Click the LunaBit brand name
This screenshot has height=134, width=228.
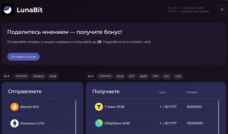point(30,10)
